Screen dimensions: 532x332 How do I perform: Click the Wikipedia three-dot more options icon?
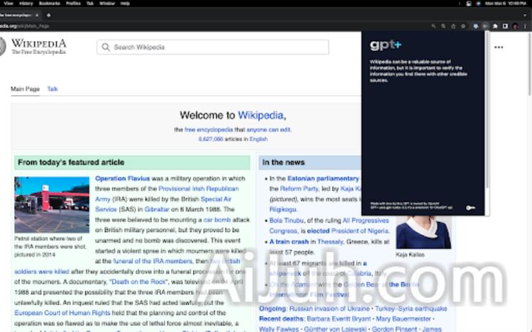pos(499,48)
